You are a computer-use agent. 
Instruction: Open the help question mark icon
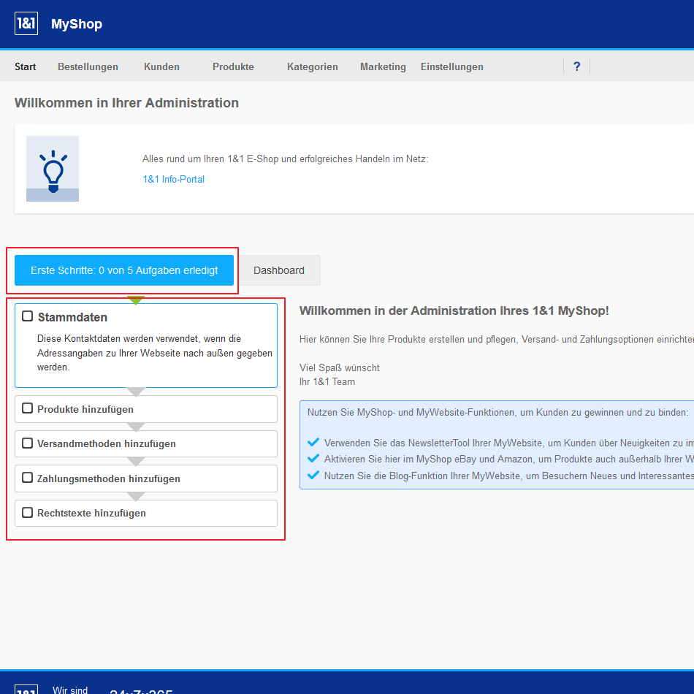pyautogui.click(x=576, y=66)
